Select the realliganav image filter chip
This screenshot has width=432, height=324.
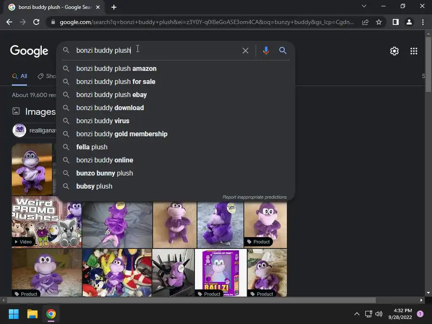point(35,130)
